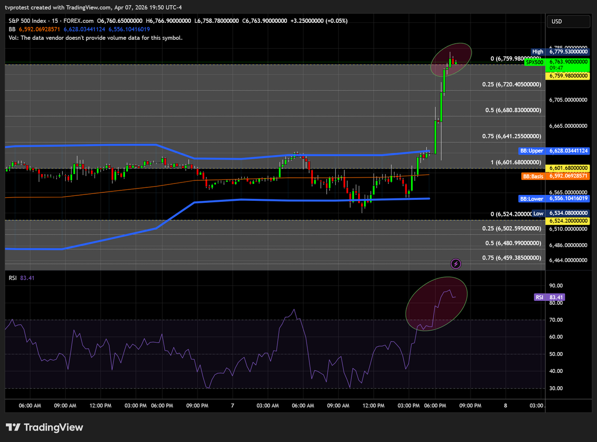Click the Vol data vendor notice text
This screenshot has width=597, height=442.
95,38
